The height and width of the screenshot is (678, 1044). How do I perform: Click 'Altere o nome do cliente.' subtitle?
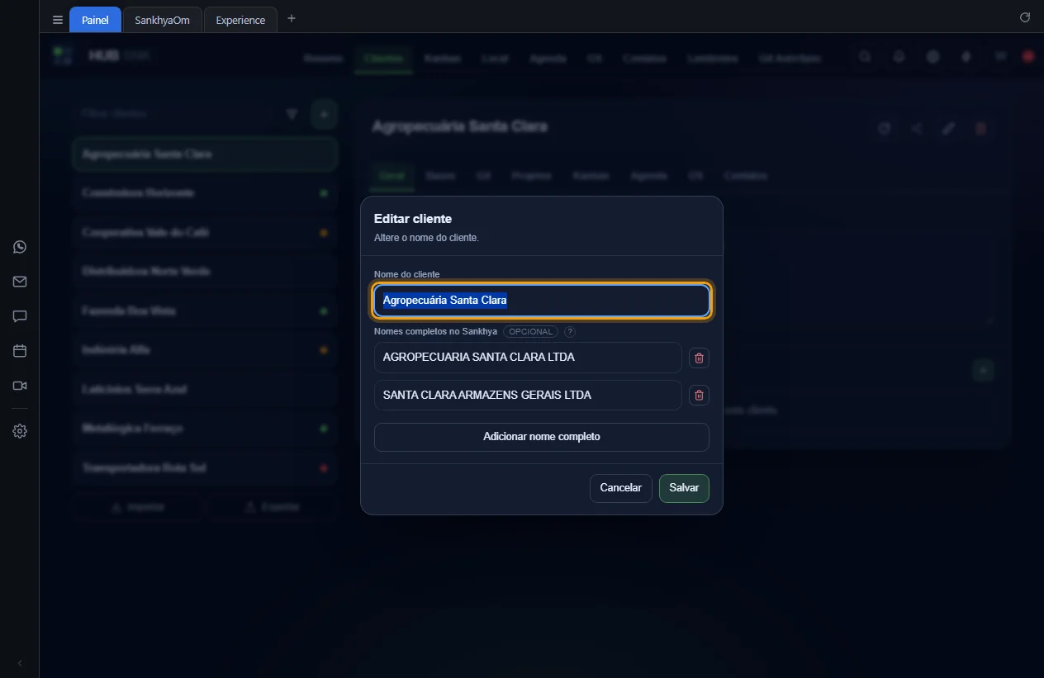(426, 238)
